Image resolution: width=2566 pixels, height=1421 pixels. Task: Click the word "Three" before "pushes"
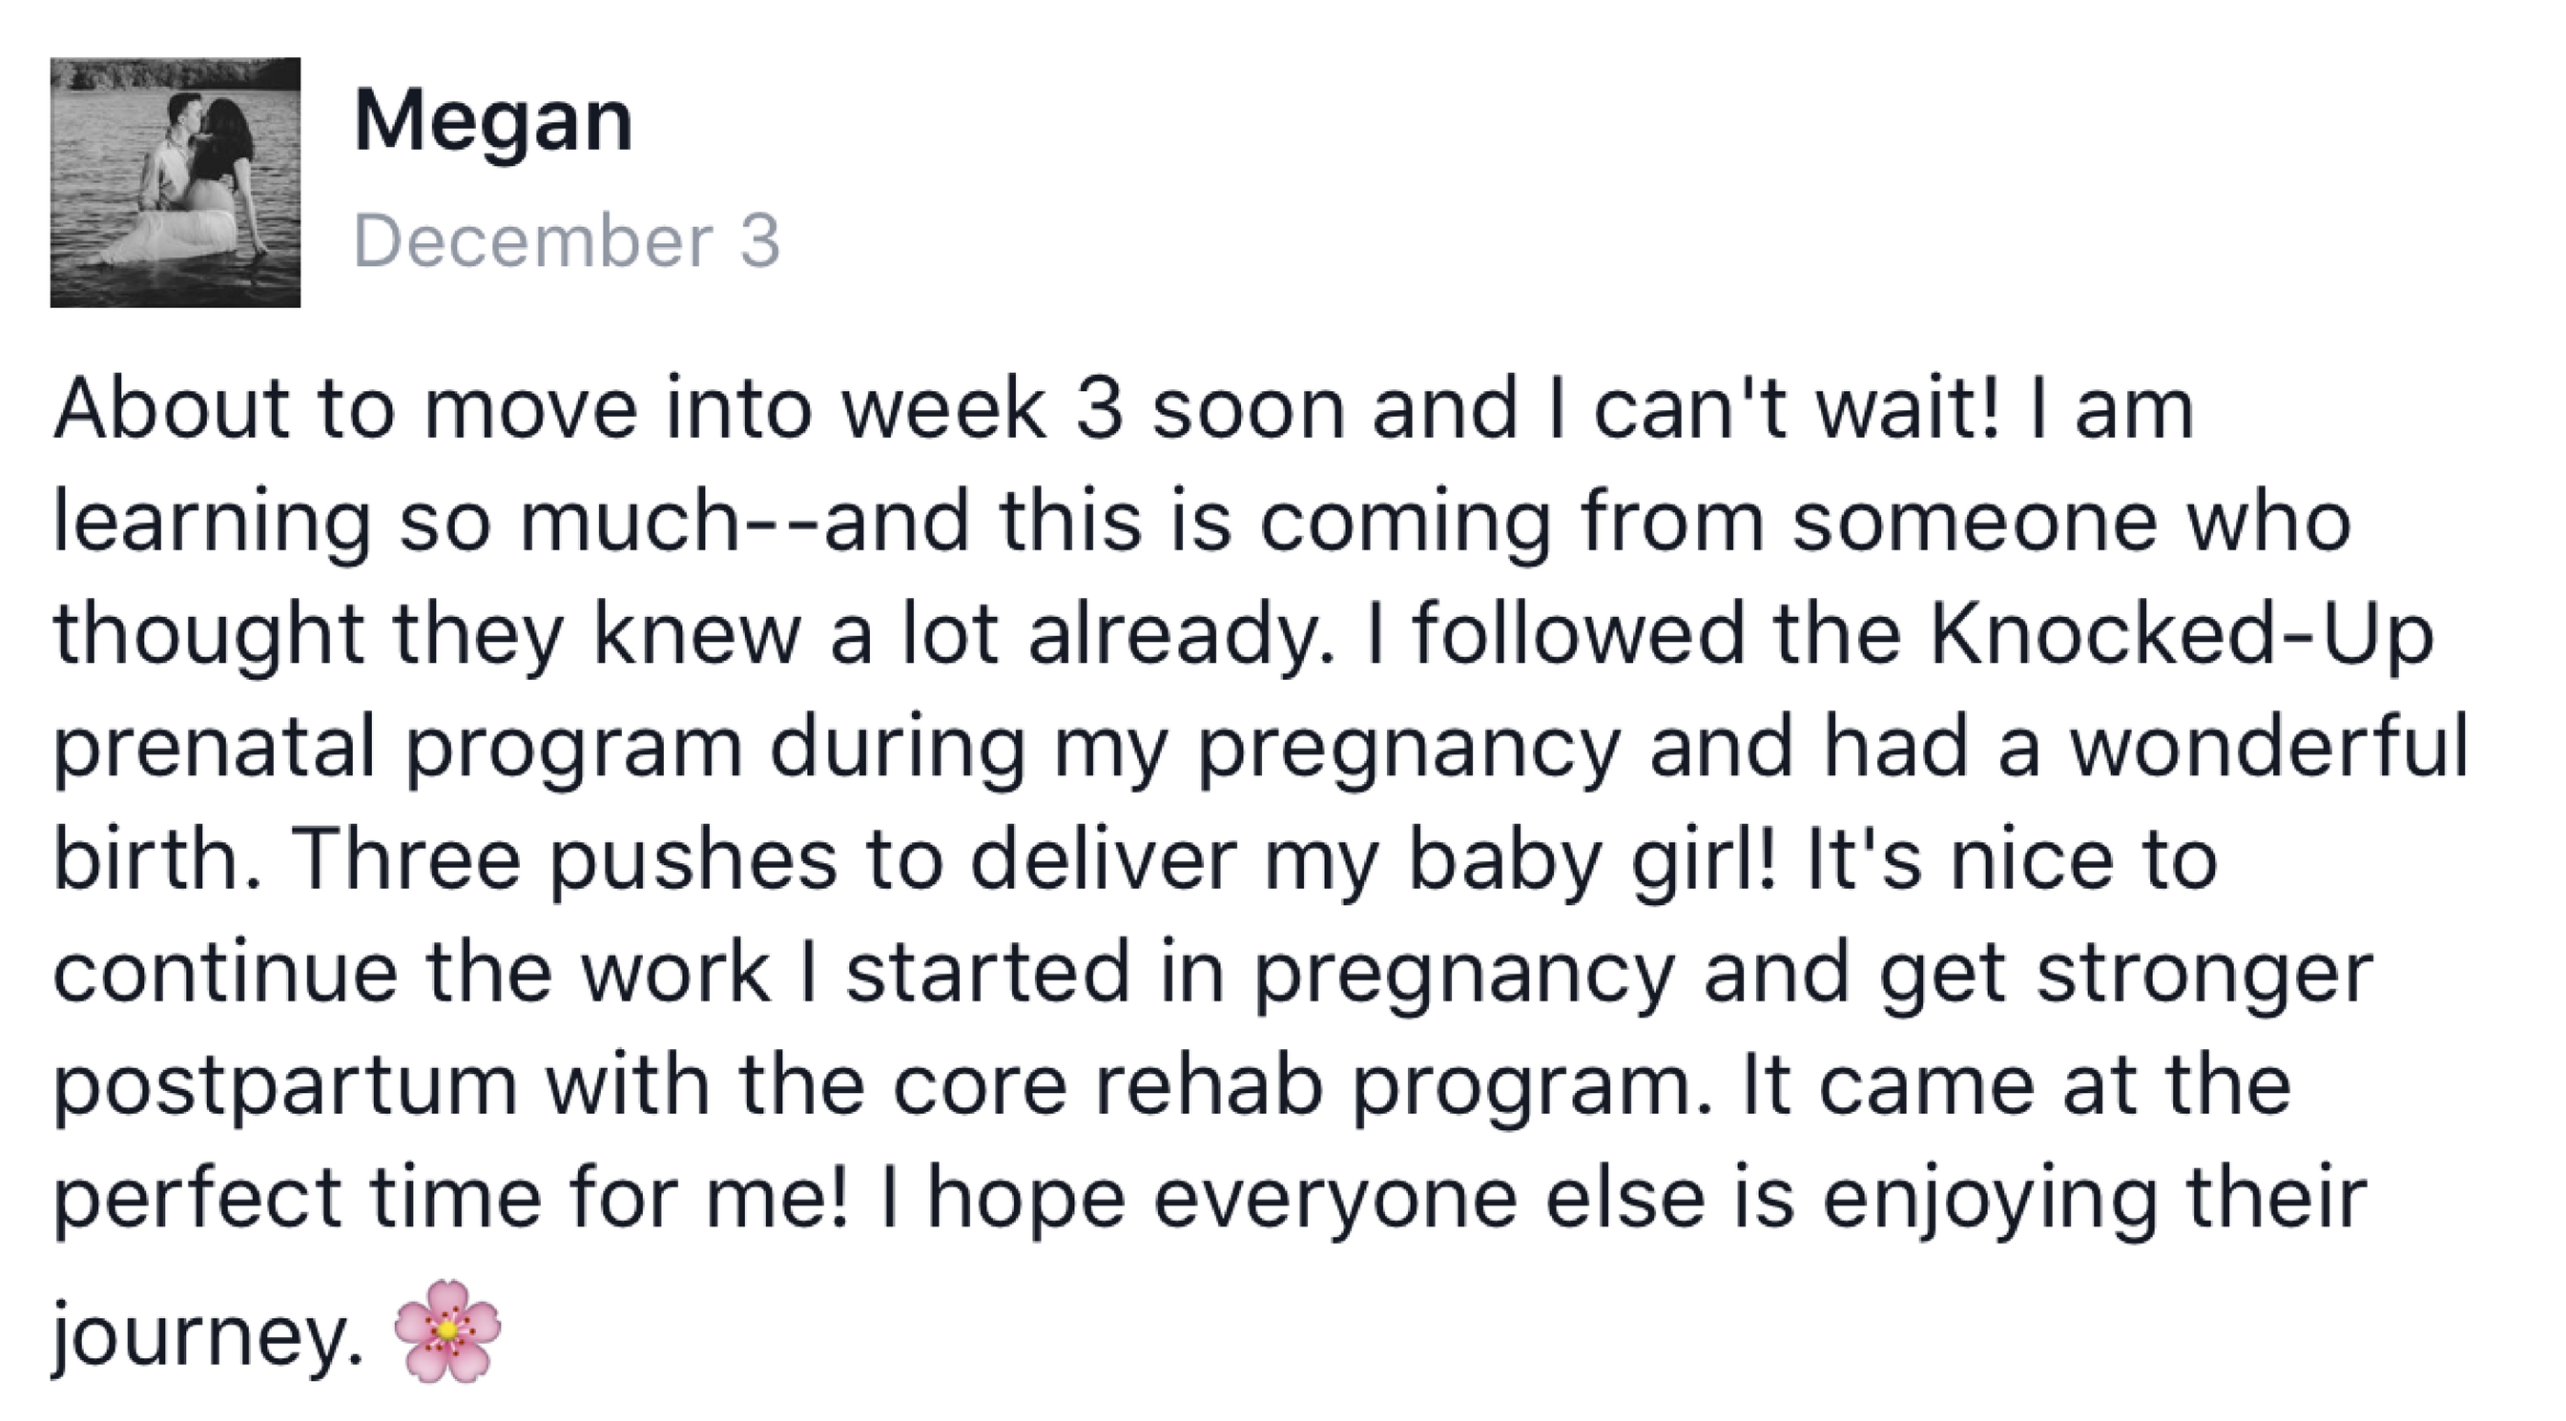(x=404, y=862)
